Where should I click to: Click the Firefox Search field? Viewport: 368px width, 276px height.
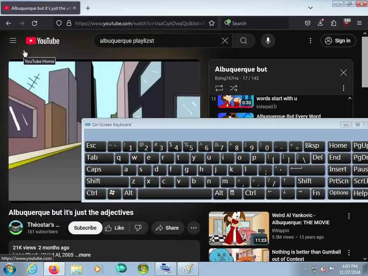coord(255,23)
